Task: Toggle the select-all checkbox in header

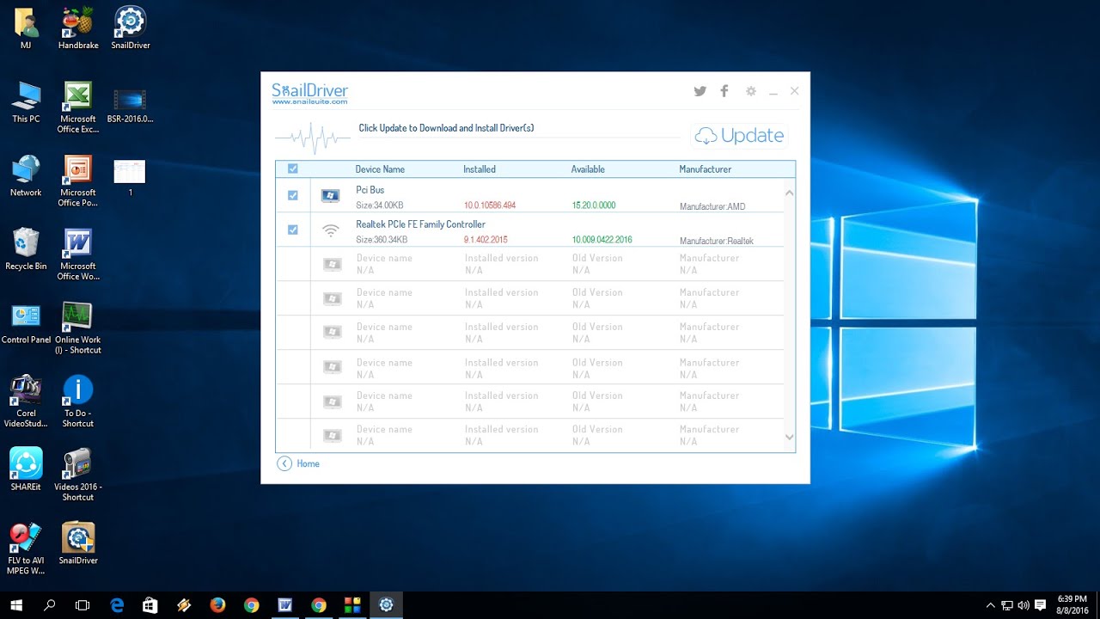Action: (x=293, y=169)
